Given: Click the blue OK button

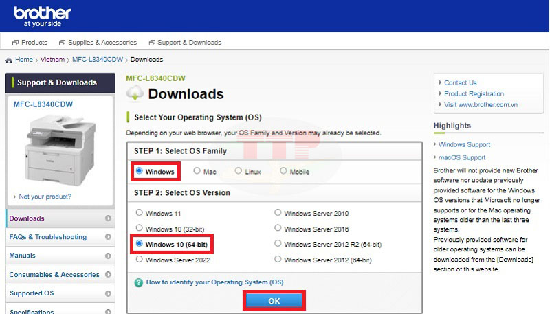Looking at the screenshot, I should pyautogui.click(x=274, y=301).
